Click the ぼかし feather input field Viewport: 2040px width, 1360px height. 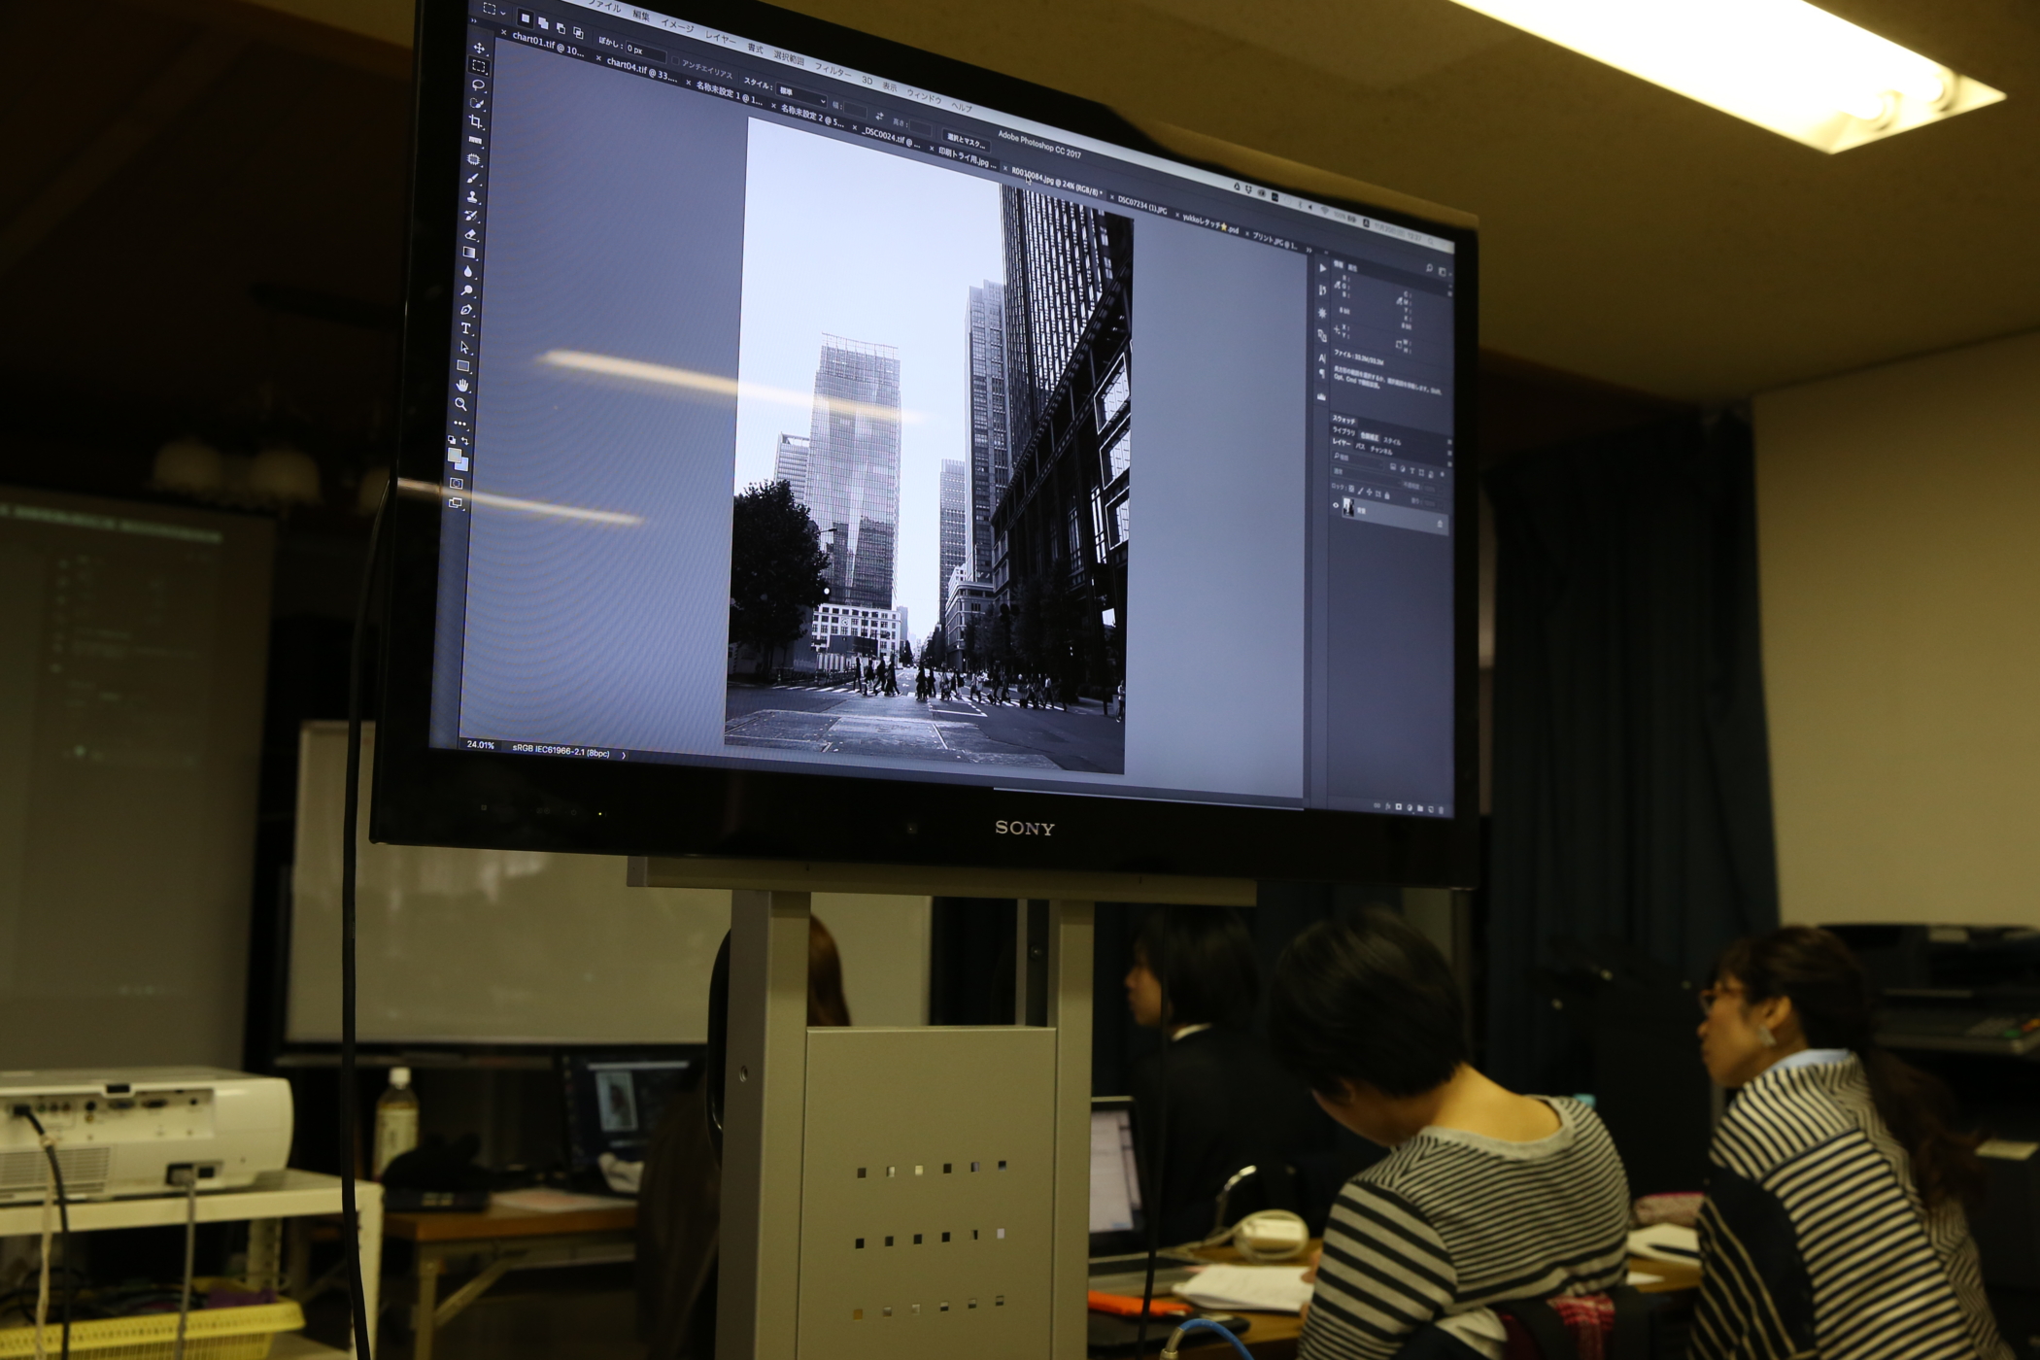646,51
